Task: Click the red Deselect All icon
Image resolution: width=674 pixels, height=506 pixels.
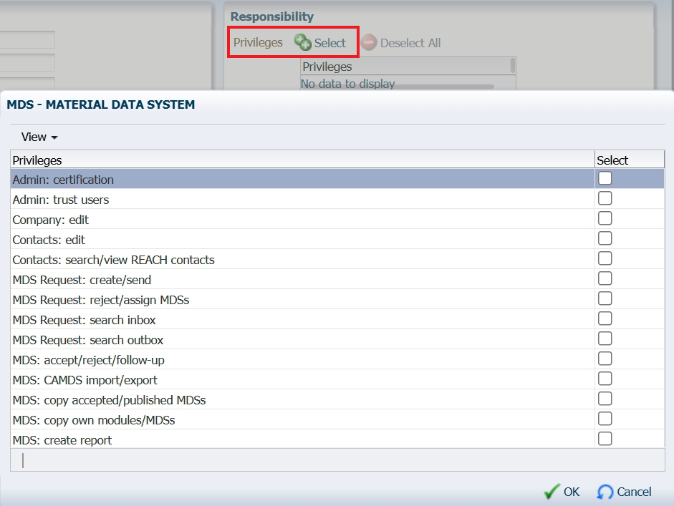Action: pyautogui.click(x=369, y=43)
